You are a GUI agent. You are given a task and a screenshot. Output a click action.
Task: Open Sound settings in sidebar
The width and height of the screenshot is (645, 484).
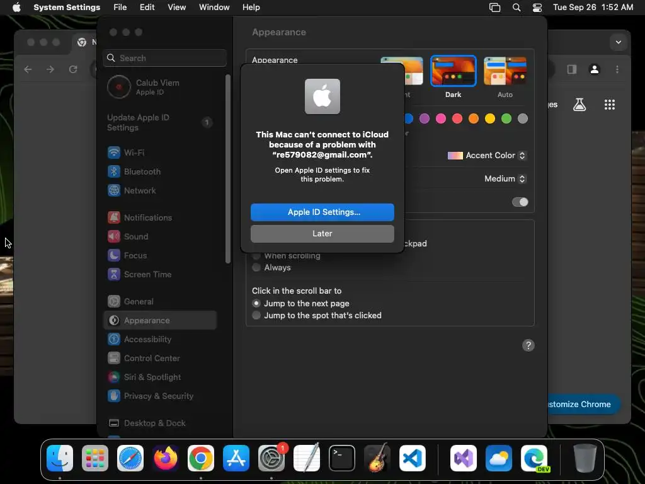click(x=161, y=237)
